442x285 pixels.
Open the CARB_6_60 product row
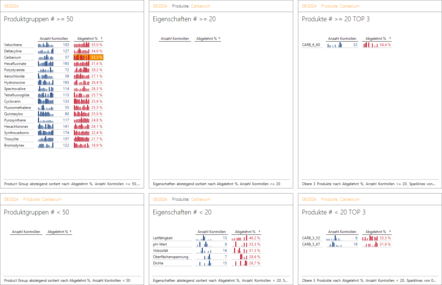pos(311,45)
